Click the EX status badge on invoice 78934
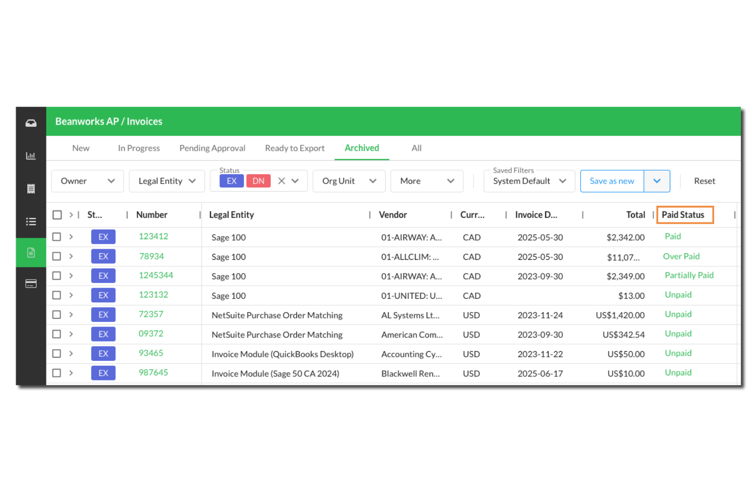747x498 pixels. [x=103, y=256]
